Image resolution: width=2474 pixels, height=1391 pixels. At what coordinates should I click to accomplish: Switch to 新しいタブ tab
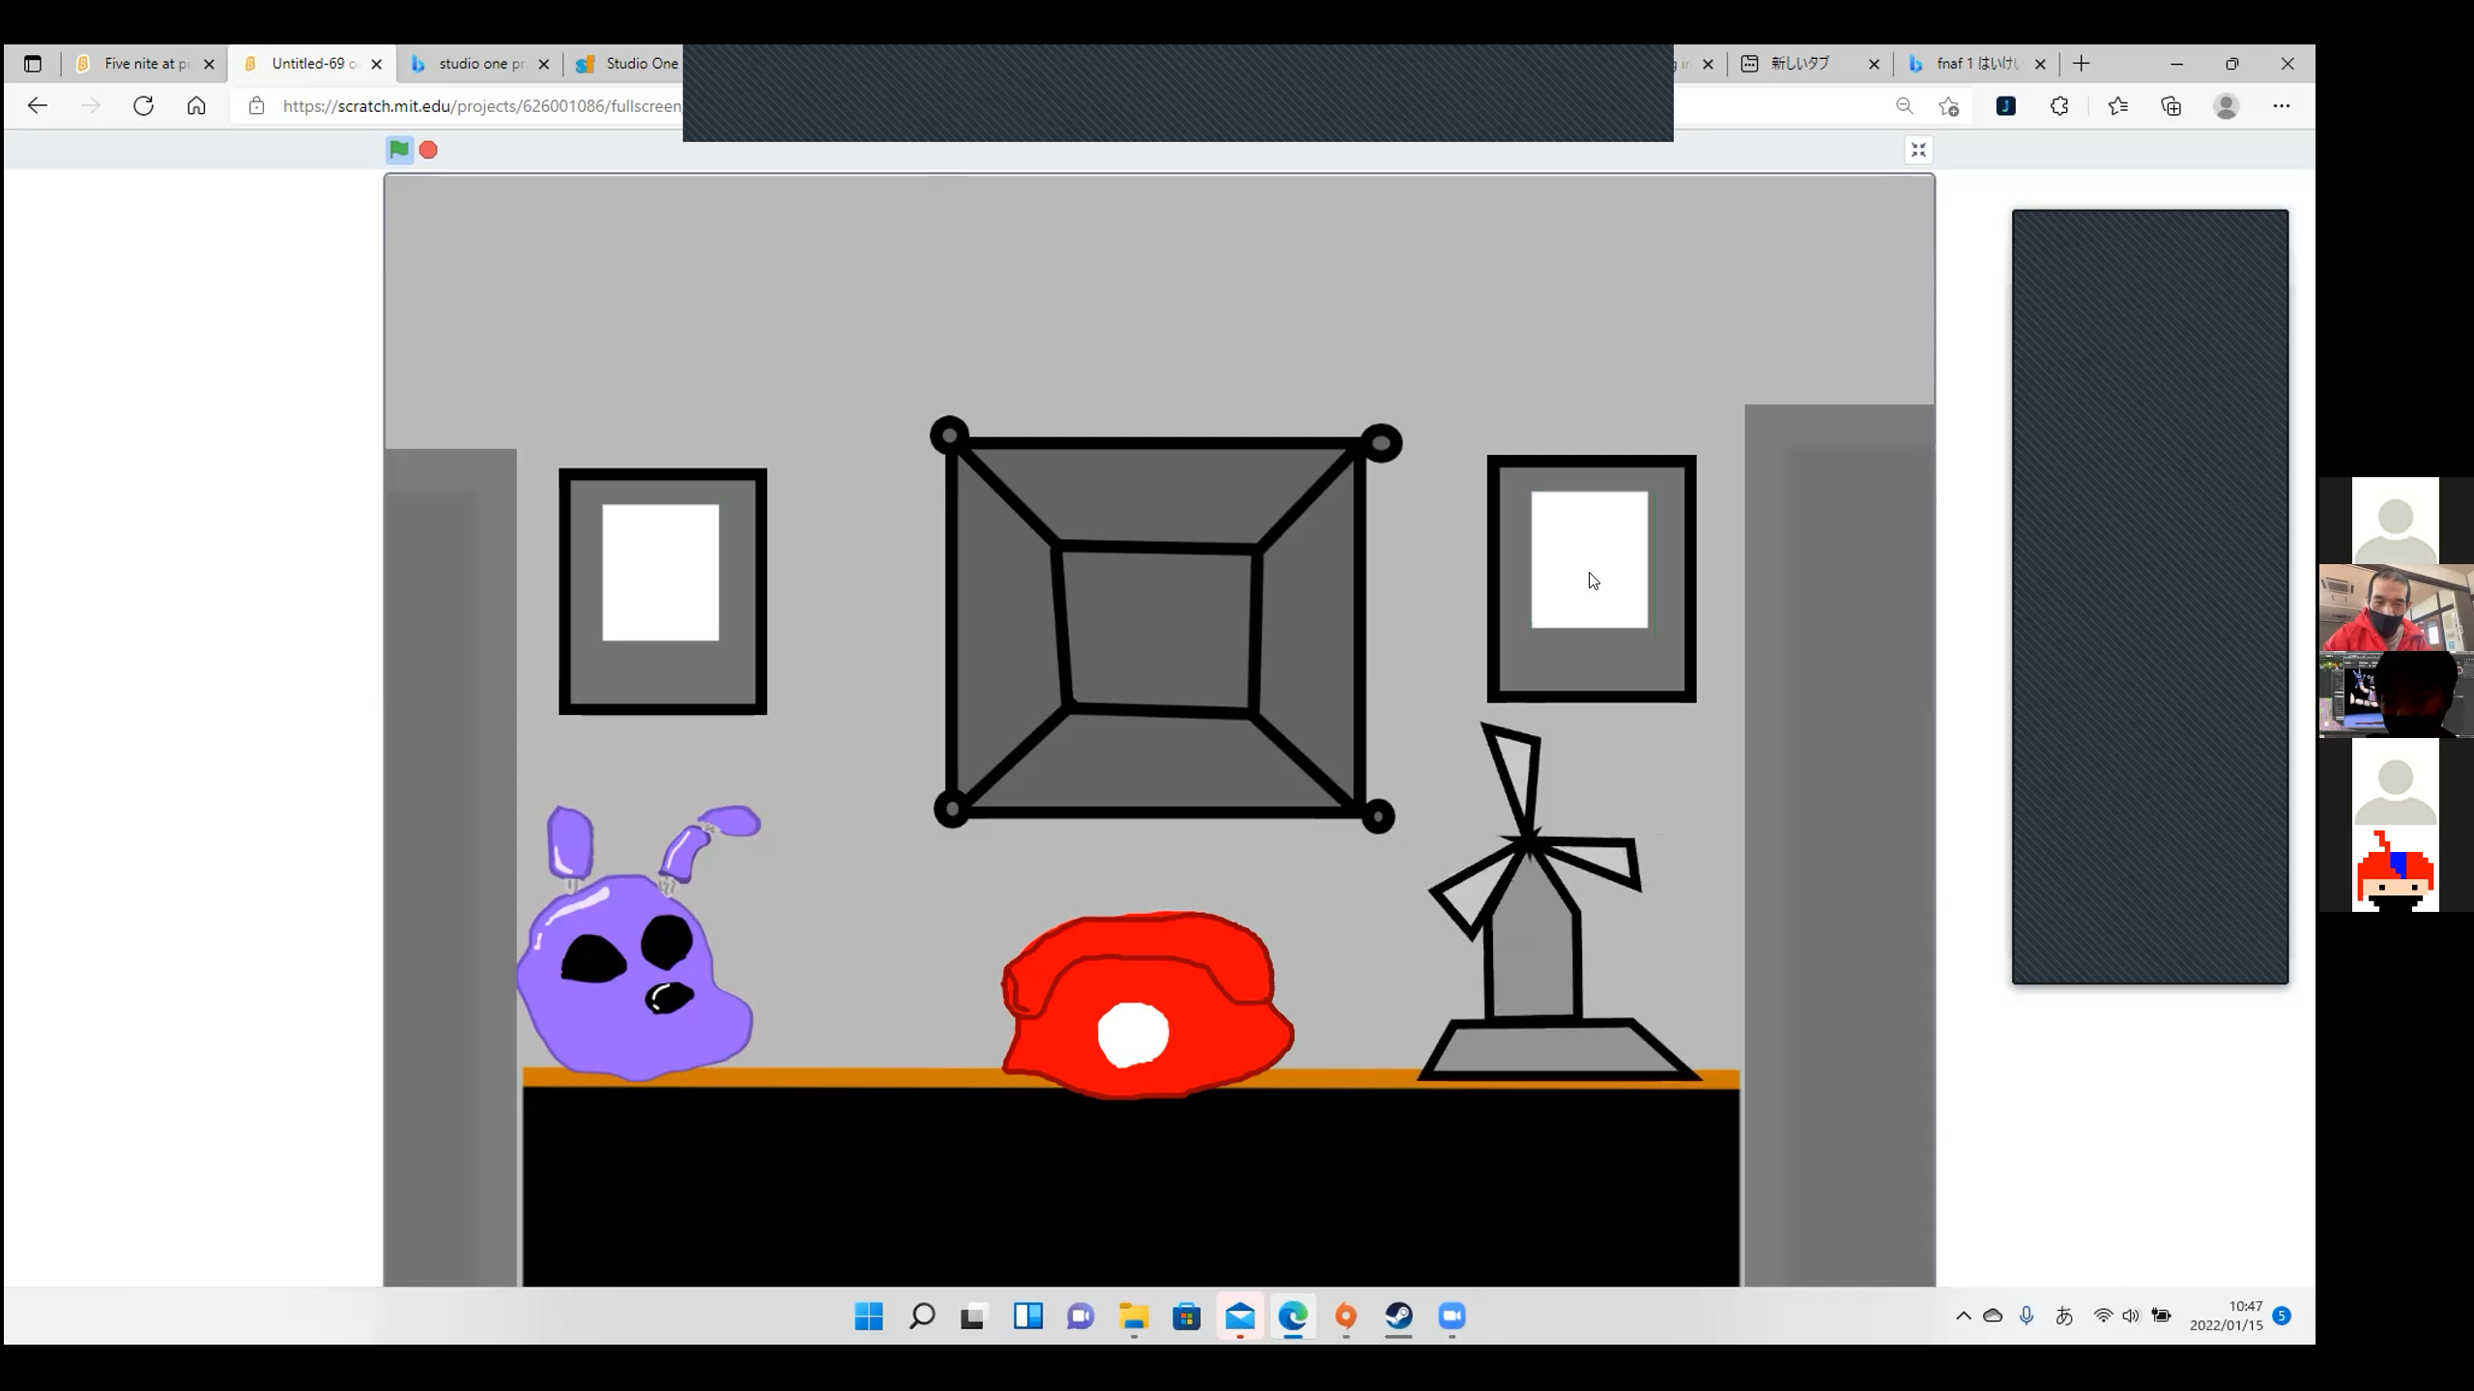click(1809, 64)
